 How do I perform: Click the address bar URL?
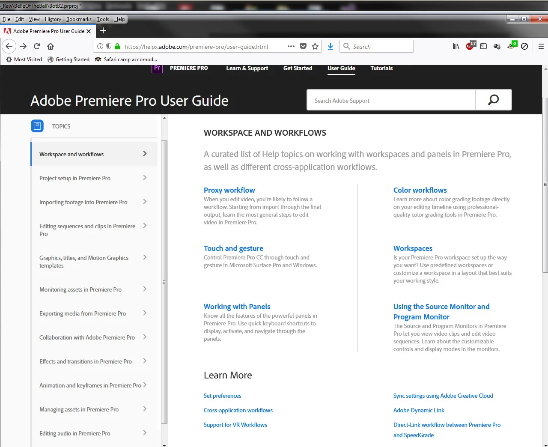click(196, 46)
